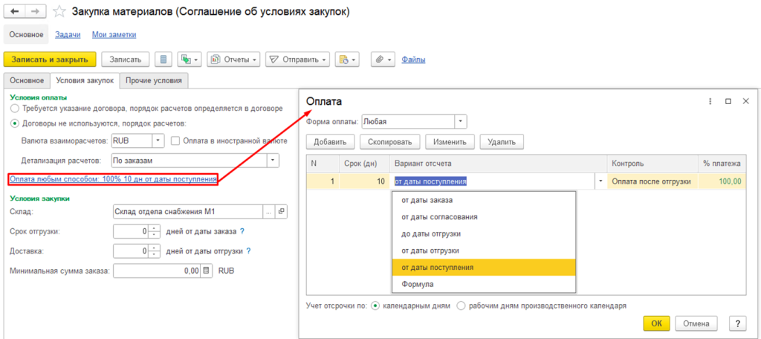The height and width of the screenshot is (339, 761).
Task: Switch to the Прочие условия tab
Action: click(x=154, y=80)
